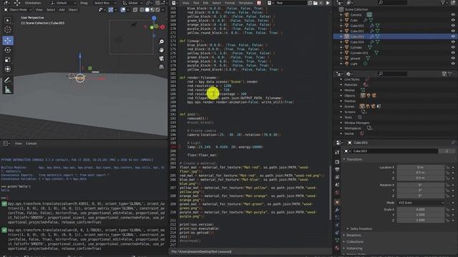Screen dimensions: 458x257
Task: Click the Scale X value field
Action: coord(421,209)
